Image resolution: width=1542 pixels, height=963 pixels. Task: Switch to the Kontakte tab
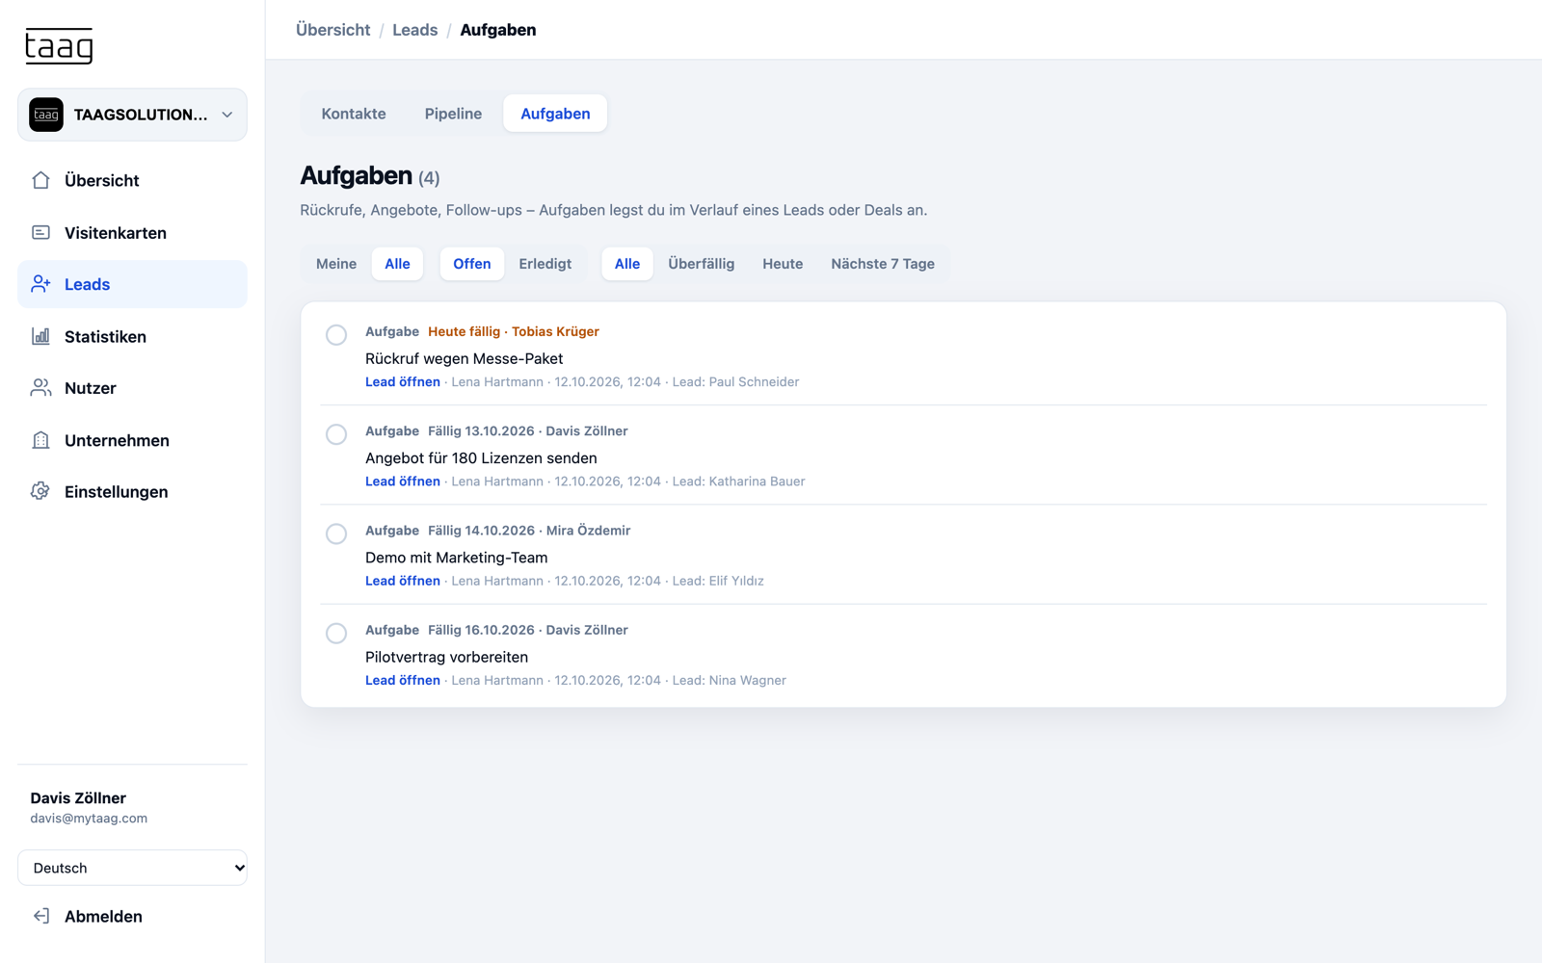coord(354,114)
